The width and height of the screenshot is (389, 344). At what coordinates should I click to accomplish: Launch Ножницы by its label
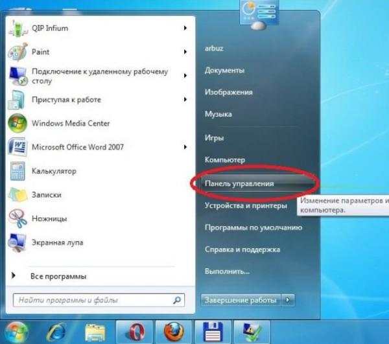(49, 218)
